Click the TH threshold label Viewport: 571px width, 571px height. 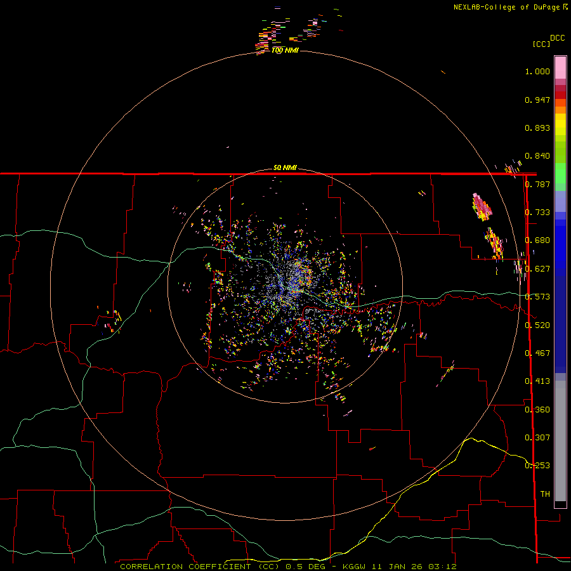tap(545, 494)
